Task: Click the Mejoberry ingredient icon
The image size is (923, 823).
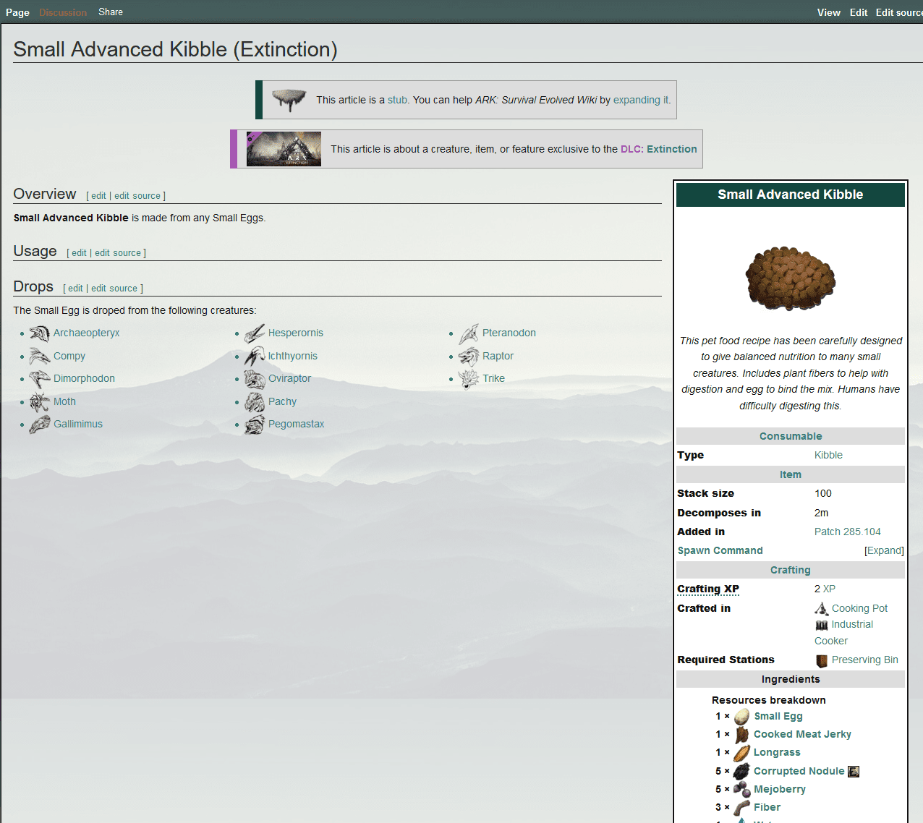Action: point(741,790)
